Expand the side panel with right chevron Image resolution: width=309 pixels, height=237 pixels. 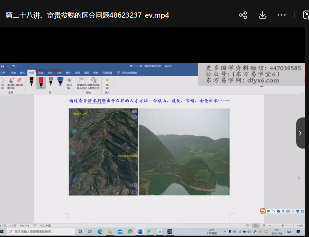point(300,133)
